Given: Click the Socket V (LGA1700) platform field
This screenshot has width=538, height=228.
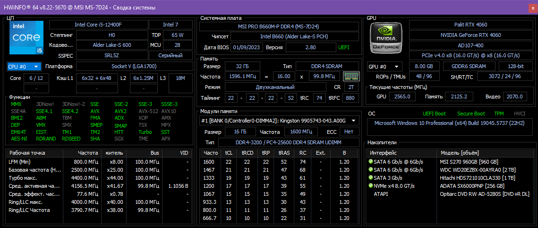Looking at the screenshot, I should tap(134, 66).
